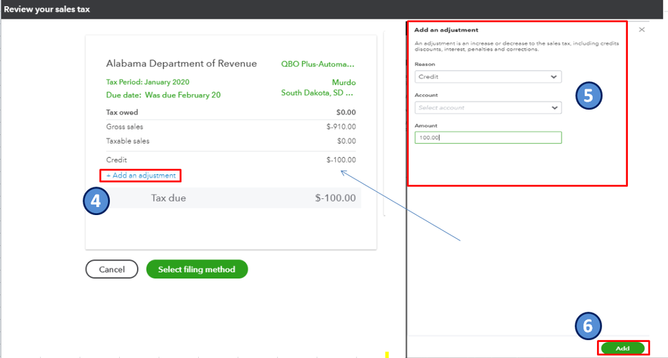Click the Gross sales amount $-910.00
The image size is (668, 358).
341,127
